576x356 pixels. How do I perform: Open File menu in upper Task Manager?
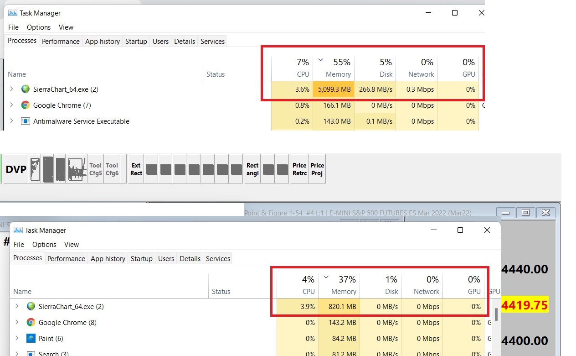click(13, 27)
